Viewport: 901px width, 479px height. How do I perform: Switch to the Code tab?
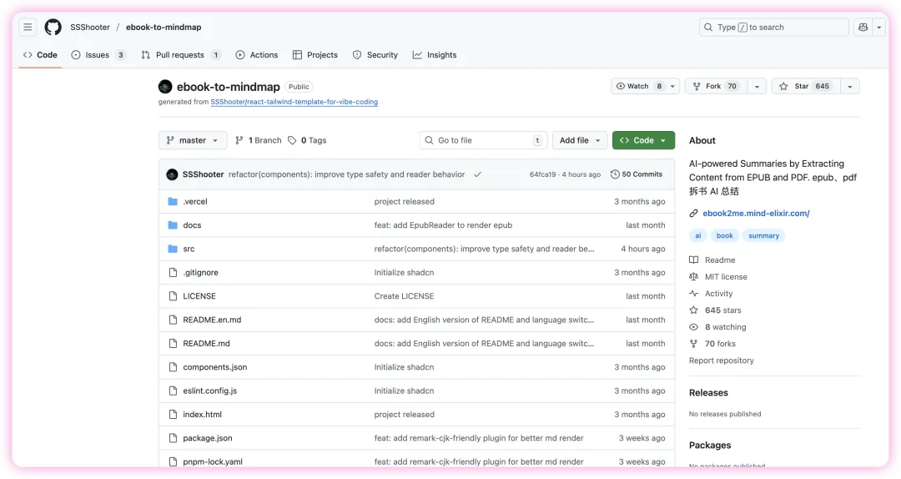tap(40, 54)
